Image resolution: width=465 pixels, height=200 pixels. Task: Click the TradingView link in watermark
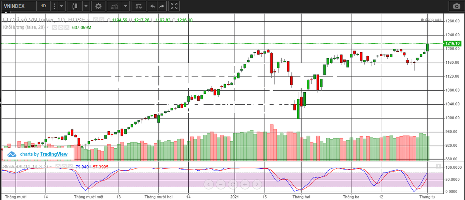(x=54, y=154)
